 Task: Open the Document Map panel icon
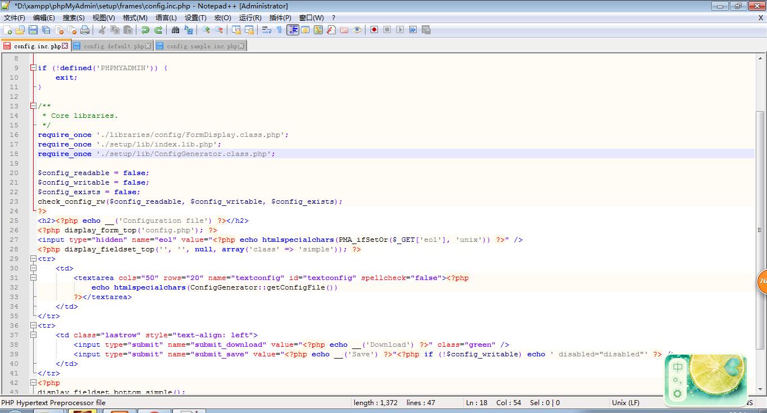click(x=318, y=30)
